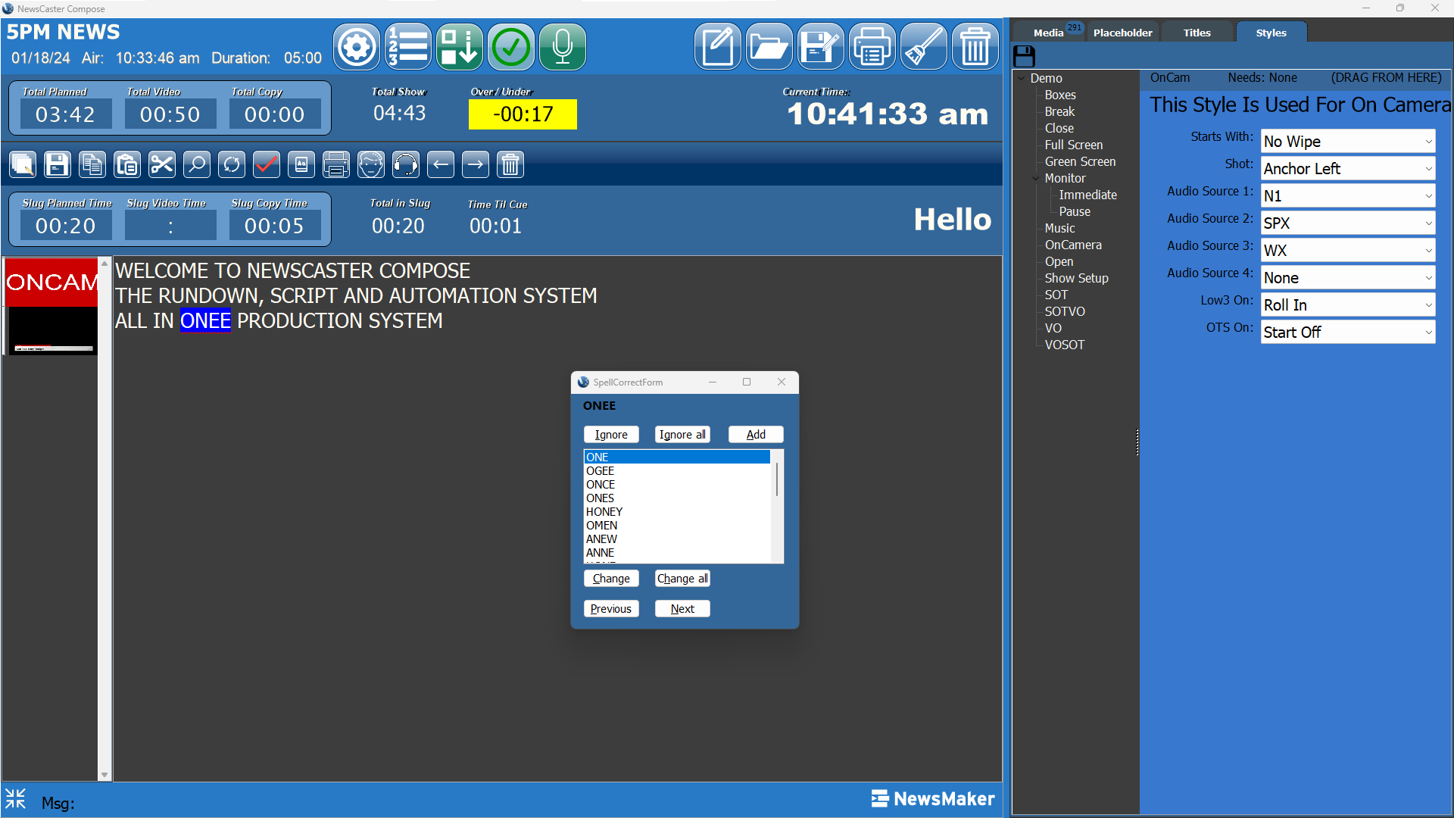
Task: Click the broom clean-up icon
Action: (x=924, y=47)
